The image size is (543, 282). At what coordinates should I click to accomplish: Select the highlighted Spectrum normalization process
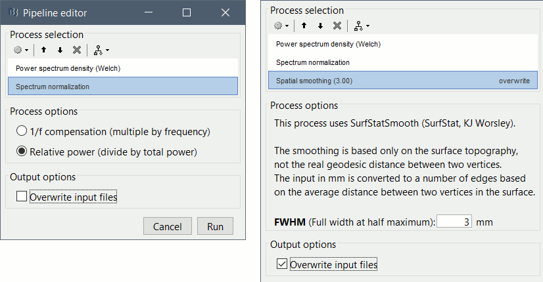(122, 86)
